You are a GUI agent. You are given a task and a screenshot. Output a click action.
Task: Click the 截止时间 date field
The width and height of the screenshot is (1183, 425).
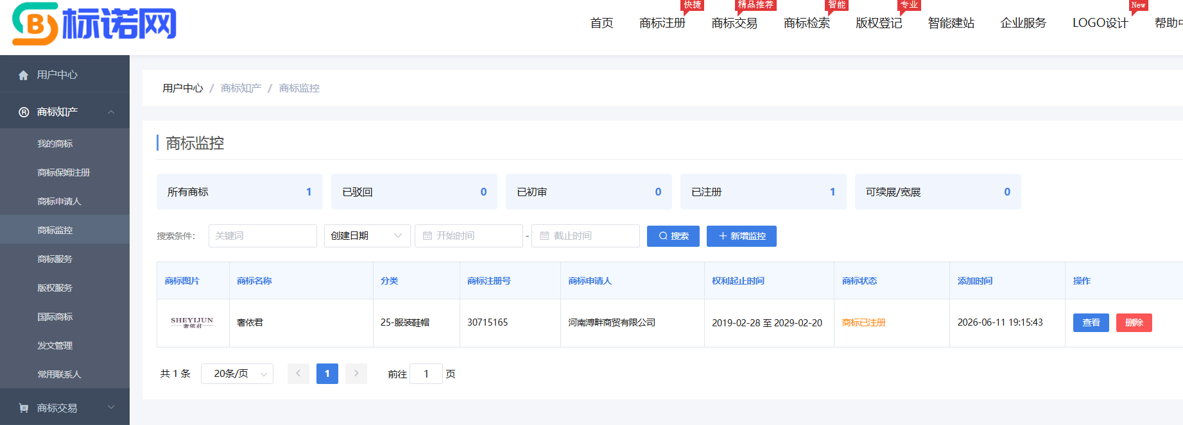[x=585, y=236]
